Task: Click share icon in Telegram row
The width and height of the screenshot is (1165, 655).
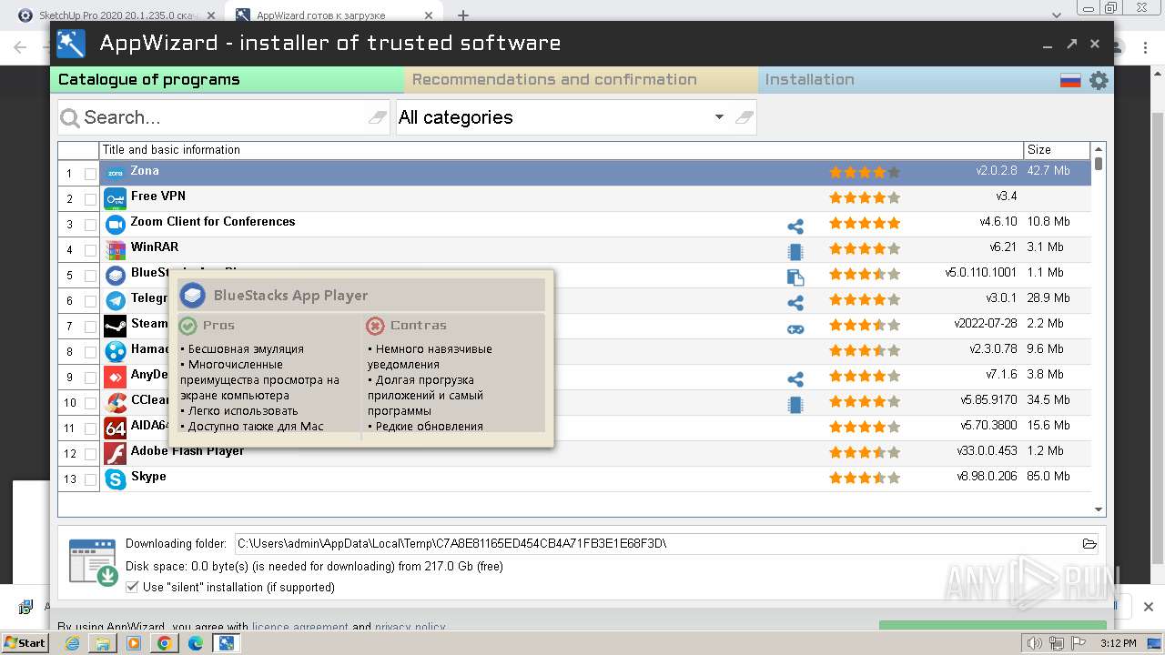Action: [795, 303]
